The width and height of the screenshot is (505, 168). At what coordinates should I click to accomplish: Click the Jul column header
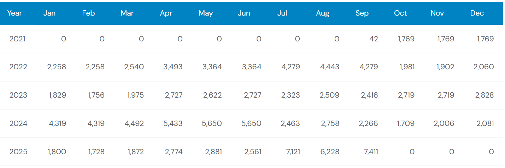coord(282,13)
